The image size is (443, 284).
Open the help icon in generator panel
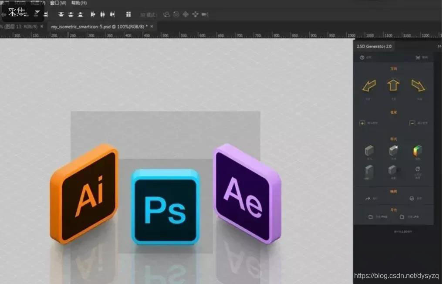362,57
